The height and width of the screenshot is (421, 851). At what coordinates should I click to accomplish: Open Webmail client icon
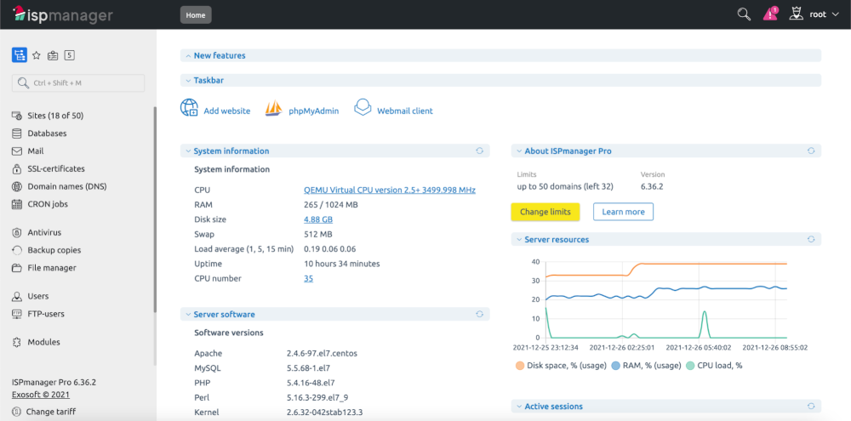(x=363, y=109)
